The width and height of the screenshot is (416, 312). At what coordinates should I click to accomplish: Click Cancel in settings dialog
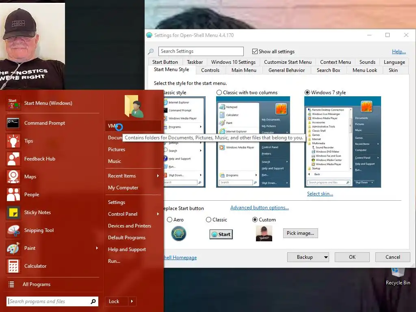click(x=393, y=257)
